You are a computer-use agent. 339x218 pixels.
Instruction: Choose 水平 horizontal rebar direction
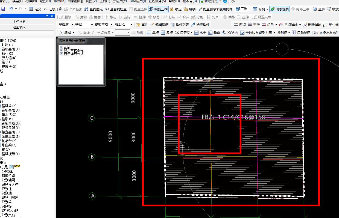pyautogui.click(x=200, y=32)
